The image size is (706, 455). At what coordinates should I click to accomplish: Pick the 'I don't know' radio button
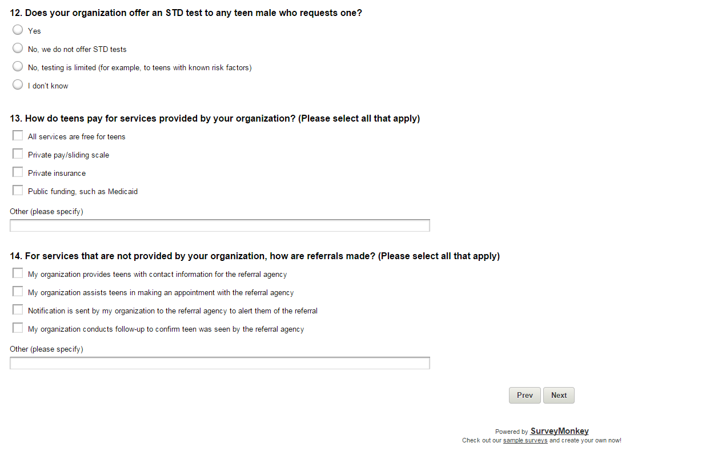pos(18,85)
